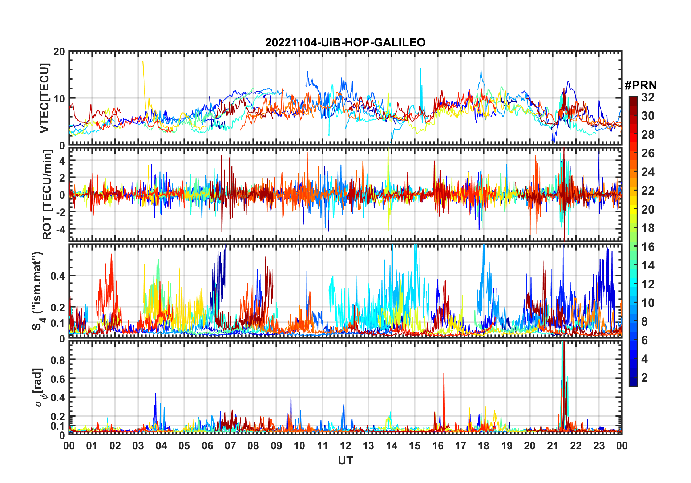The height and width of the screenshot is (483, 691).
Task: Pick UT axis hour label 16
Action: coord(438,446)
